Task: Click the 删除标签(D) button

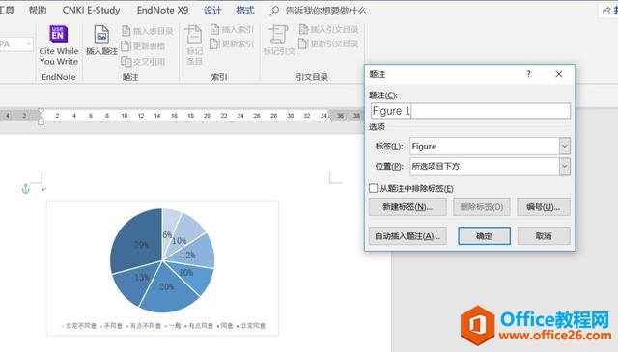Action: tap(482, 207)
